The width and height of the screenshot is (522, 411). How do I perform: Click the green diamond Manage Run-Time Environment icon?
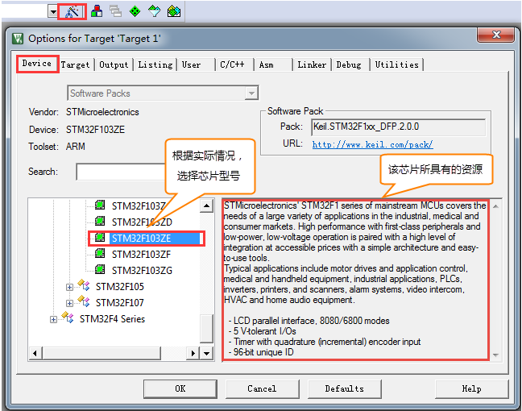point(135,11)
